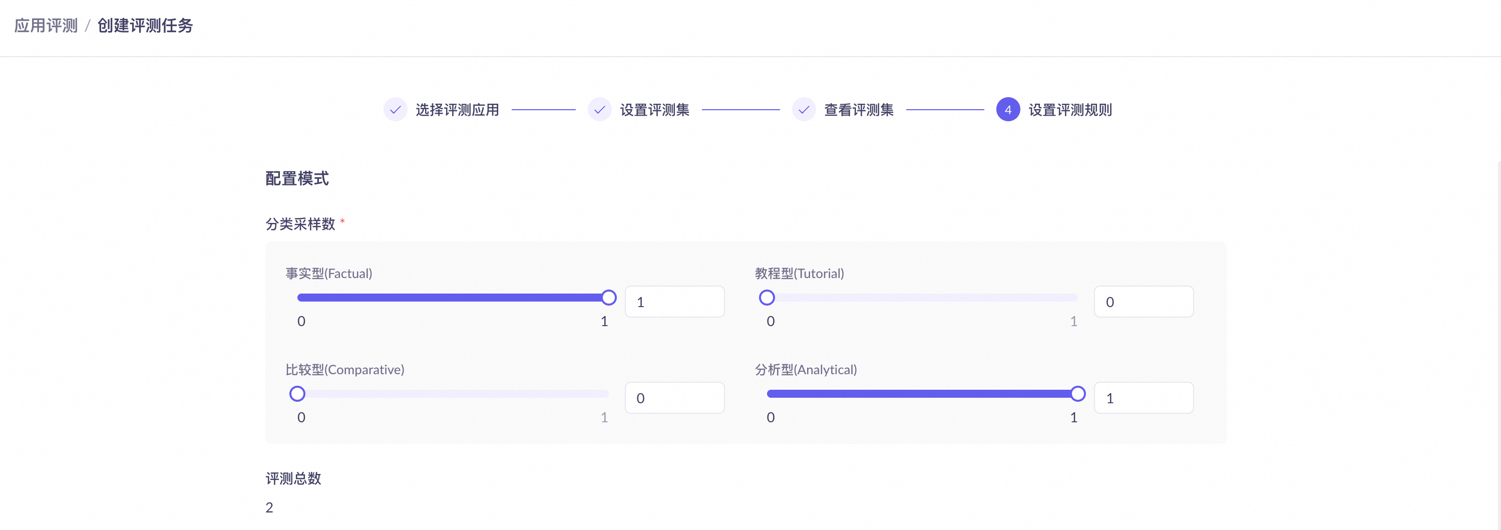The height and width of the screenshot is (530, 1501).
Task: Click the max mark 1 under Comparative slider
Action: coord(604,417)
